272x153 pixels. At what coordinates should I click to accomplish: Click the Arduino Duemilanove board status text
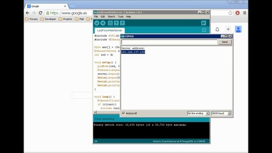coord(179,142)
